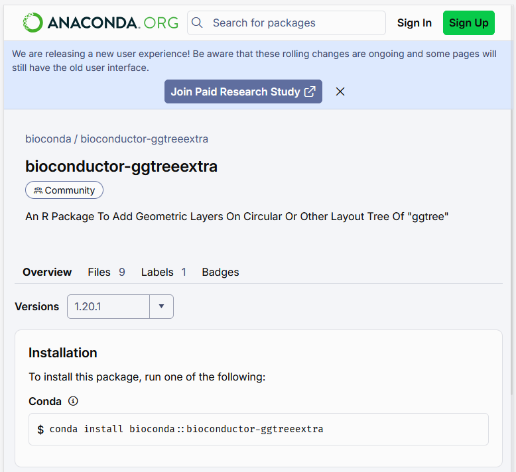Click the conda install command text

(x=186, y=429)
